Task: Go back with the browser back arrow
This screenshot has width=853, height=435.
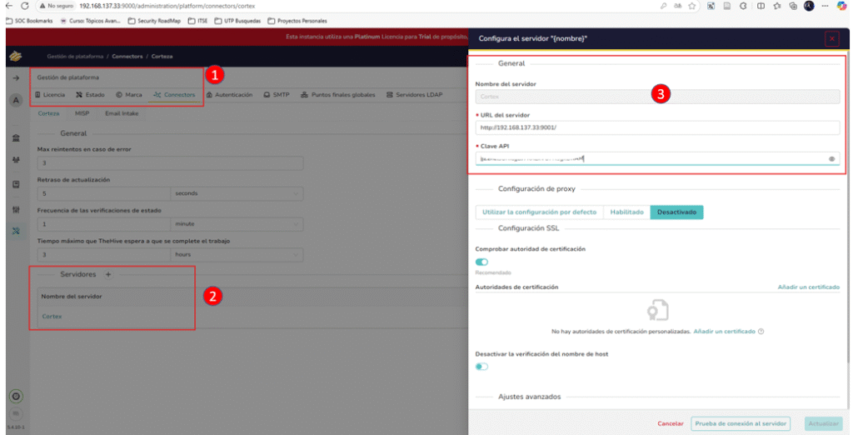Action: (8, 6)
